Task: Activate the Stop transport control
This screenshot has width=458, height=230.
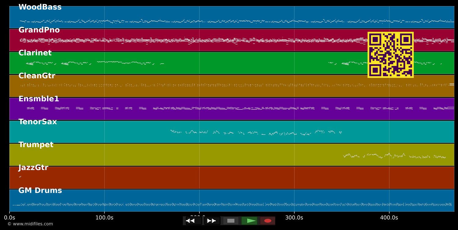Action: 231,221
